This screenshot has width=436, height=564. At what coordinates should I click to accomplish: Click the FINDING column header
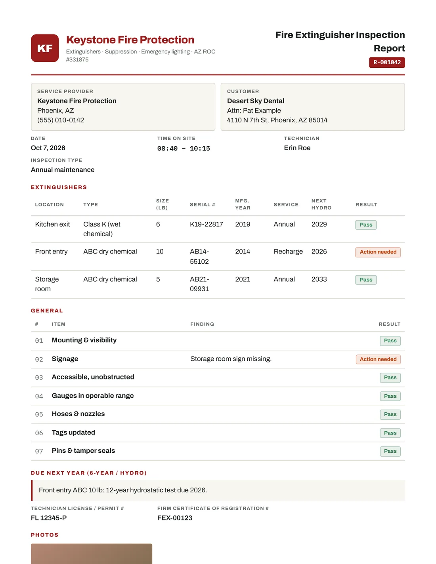tap(202, 324)
